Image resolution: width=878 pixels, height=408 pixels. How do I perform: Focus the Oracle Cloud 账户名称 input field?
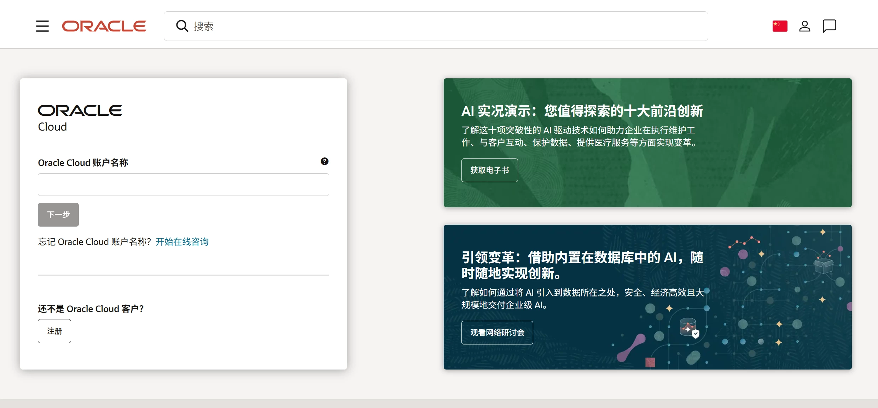pyautogui.click(x=184, y=185)
